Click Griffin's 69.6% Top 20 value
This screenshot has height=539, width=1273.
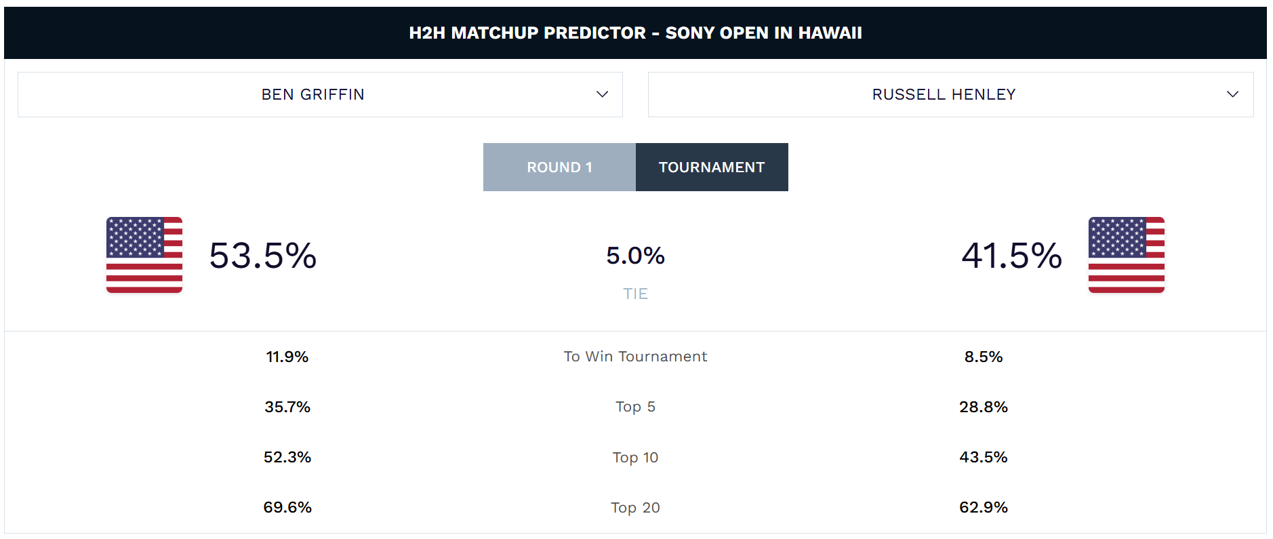[x=287, y=507]
